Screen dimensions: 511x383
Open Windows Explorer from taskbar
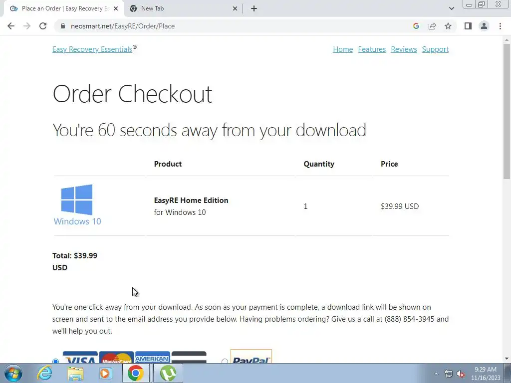[x=75, y=373]
